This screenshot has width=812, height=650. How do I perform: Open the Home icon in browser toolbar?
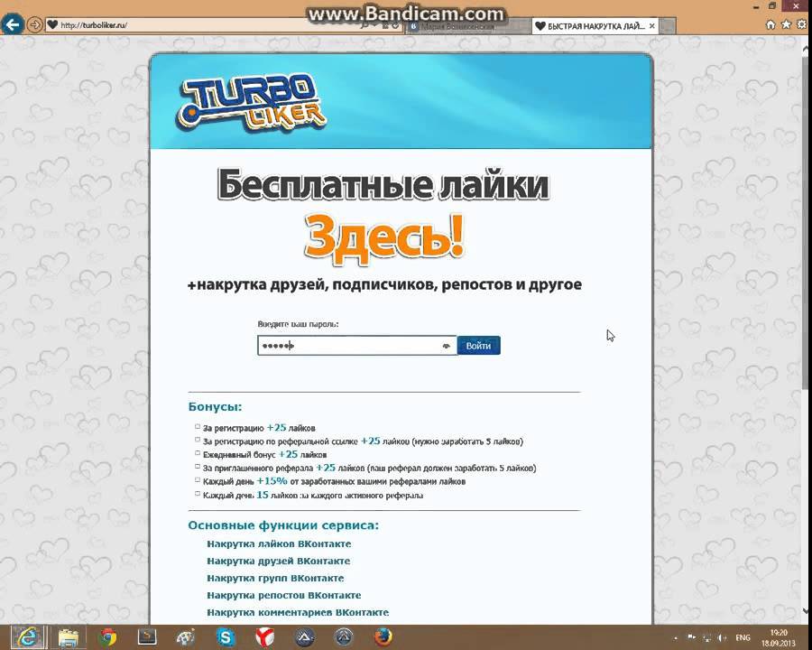point(770,24)
